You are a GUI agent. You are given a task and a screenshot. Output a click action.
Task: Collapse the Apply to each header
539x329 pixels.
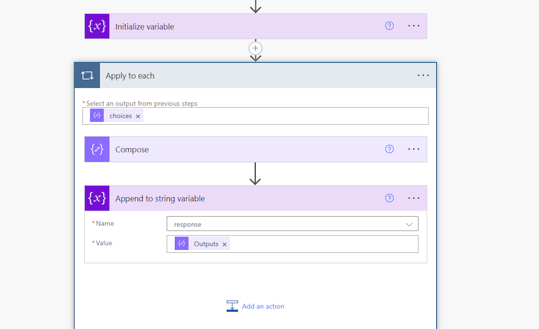point(254,75)
